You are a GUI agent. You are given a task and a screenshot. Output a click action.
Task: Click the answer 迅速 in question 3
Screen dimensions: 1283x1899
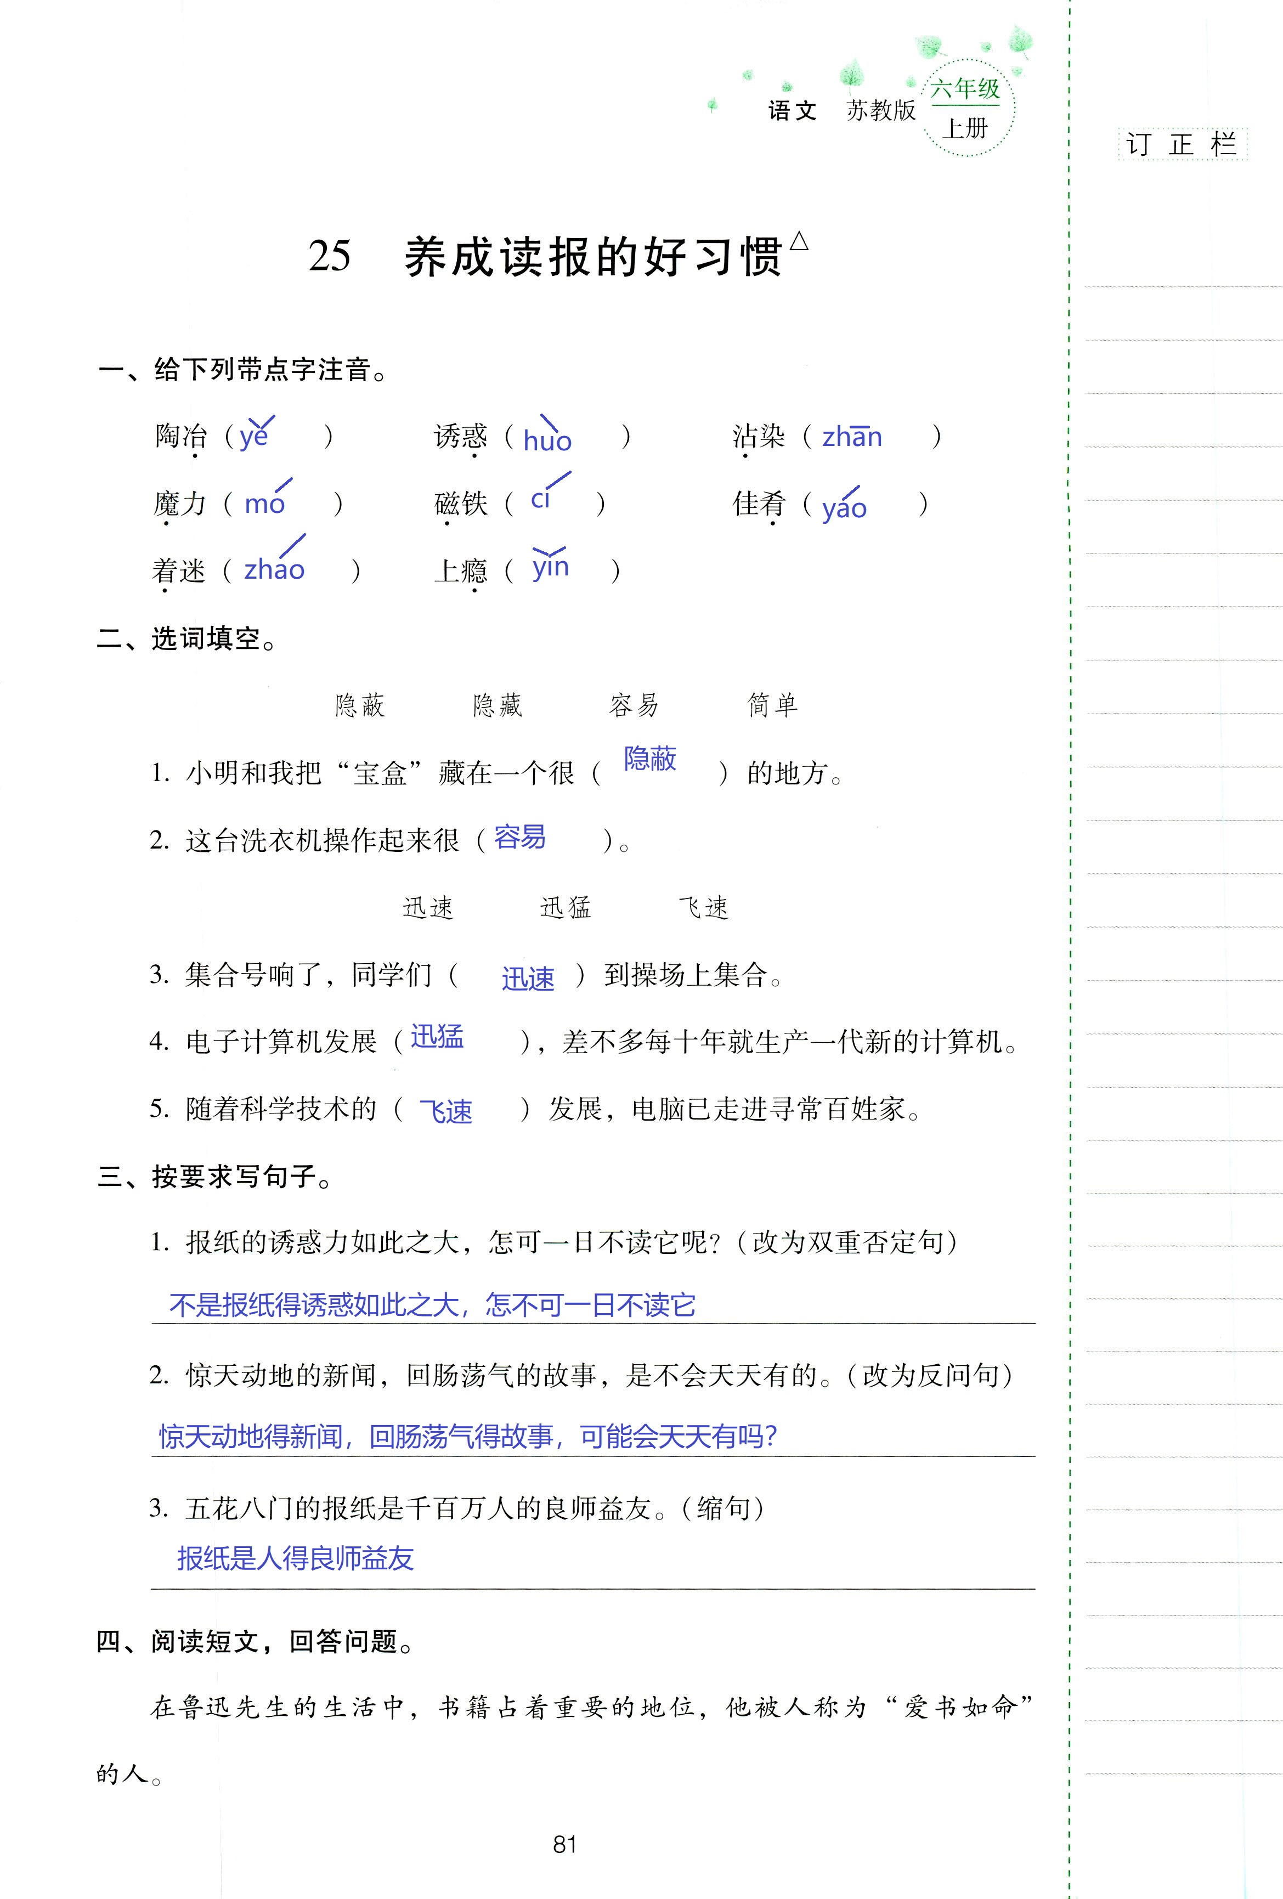[x=528, y=978]
